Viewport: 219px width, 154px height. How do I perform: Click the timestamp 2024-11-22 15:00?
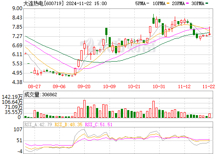(86, 3)
